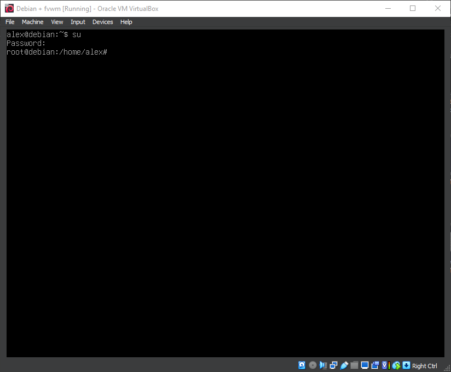Viewport: 451px width, 372px height.
Task: Open the File menu
Action: pyautogui.click(x=10, y=22)
